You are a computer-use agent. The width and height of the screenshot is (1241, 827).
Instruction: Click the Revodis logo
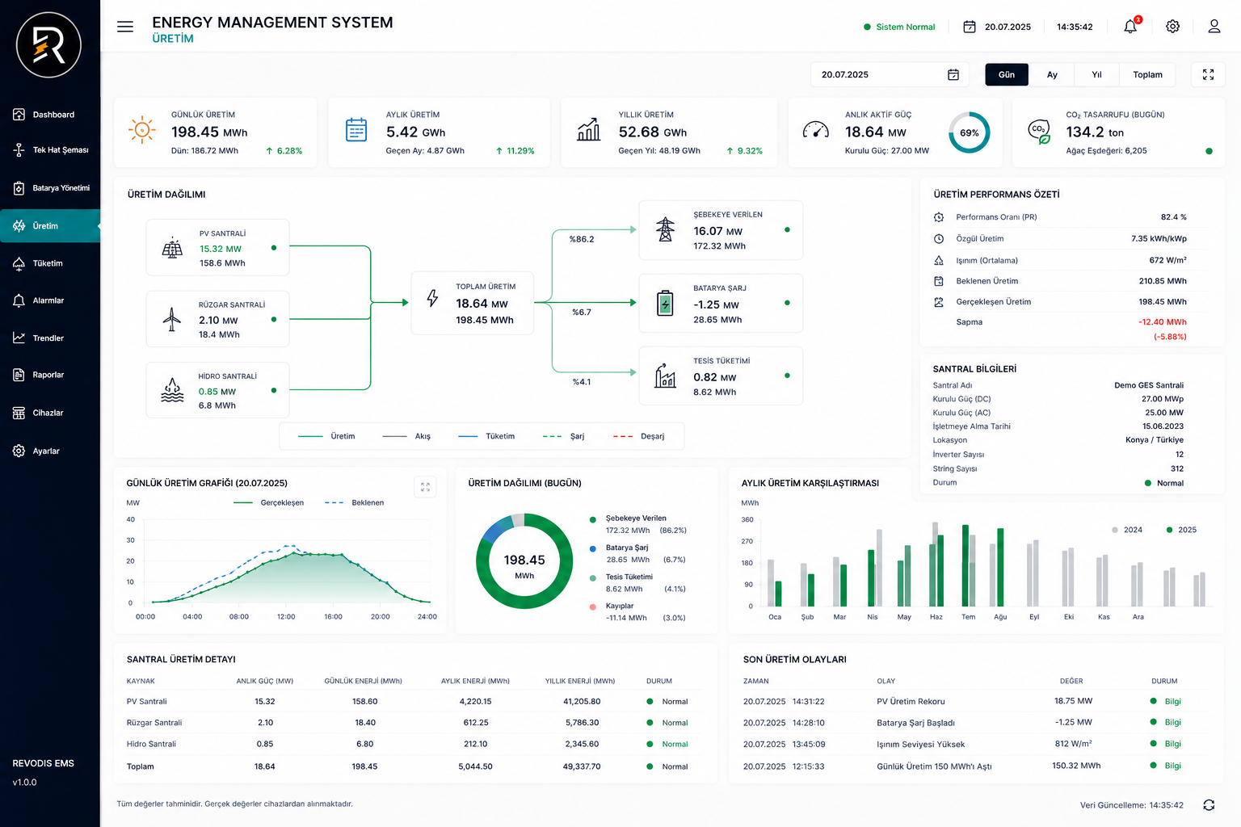(48, 45)
